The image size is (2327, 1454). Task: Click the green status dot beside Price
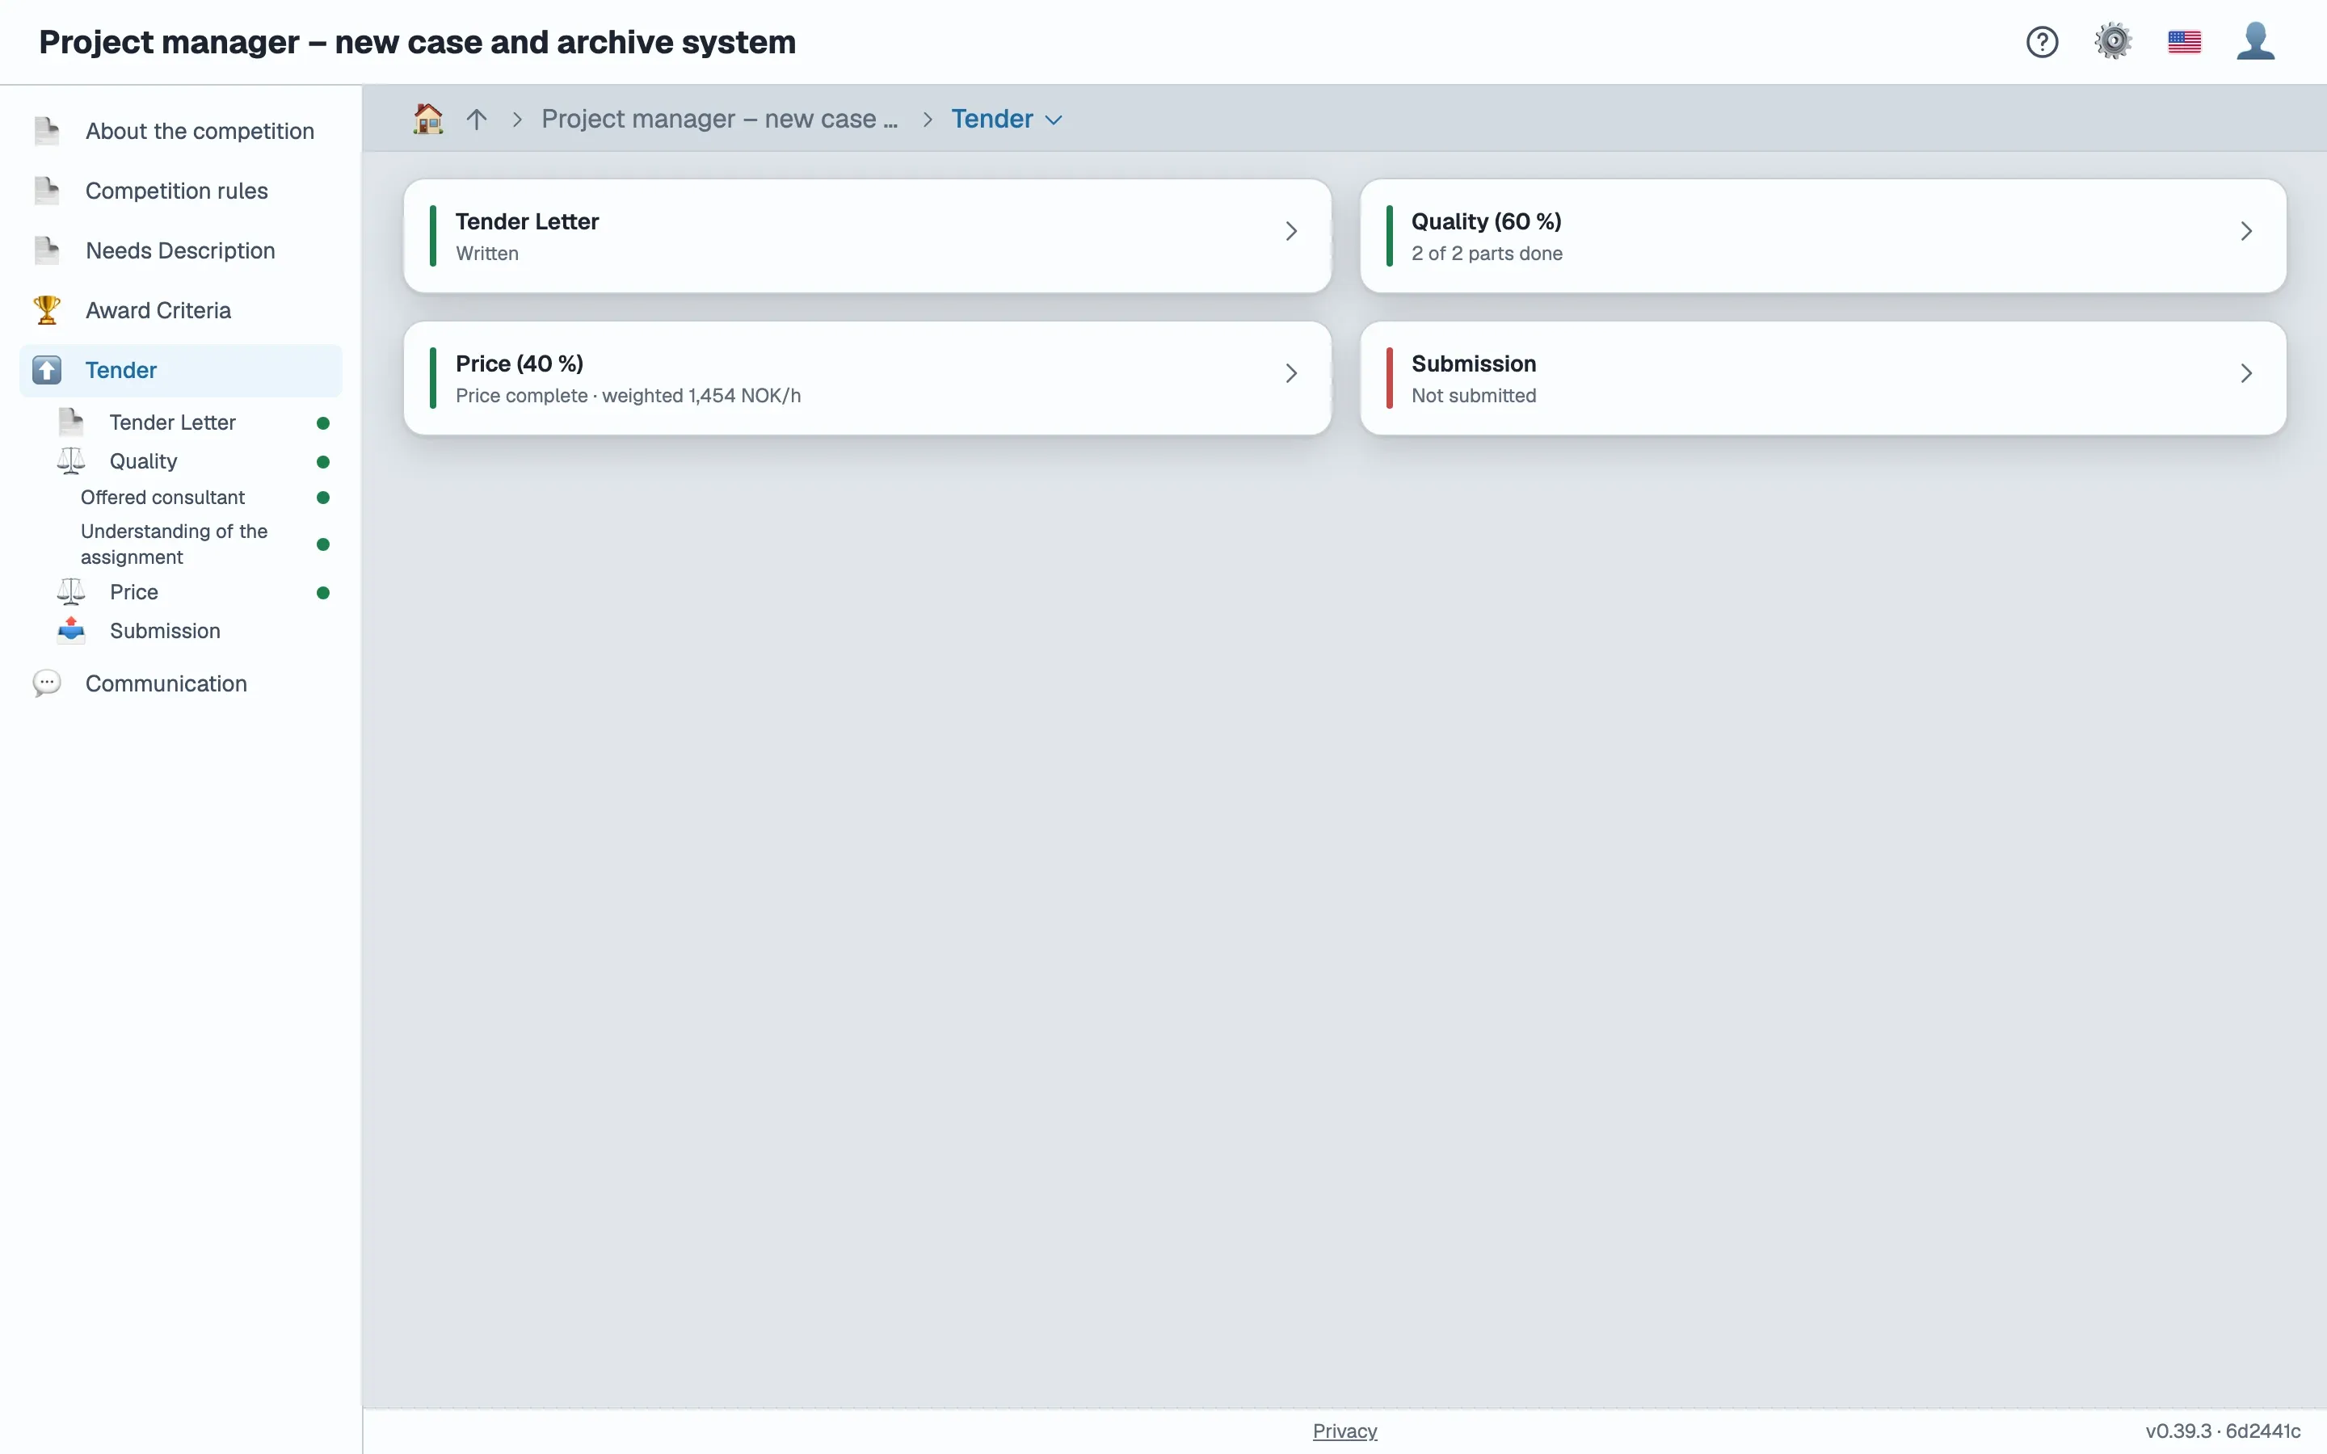point(323,594)
